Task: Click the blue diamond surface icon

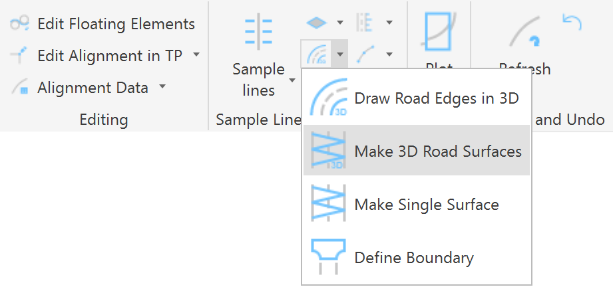Action: click(x=316, y=23)
